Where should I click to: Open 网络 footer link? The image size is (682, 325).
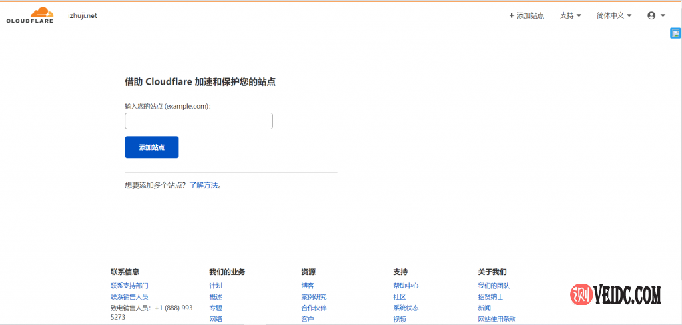(216, 319)
